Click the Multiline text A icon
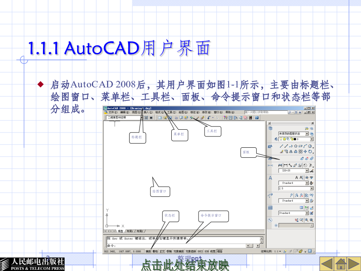The width and height of the screenshot is (361, 271). click(297, 177)
